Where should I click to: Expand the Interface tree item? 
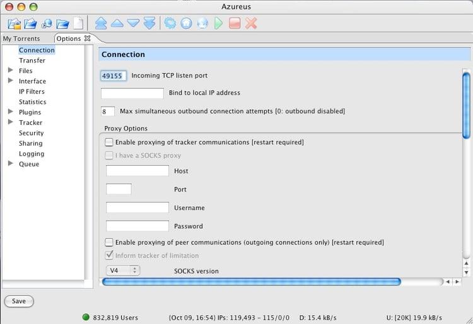point(11,81)
